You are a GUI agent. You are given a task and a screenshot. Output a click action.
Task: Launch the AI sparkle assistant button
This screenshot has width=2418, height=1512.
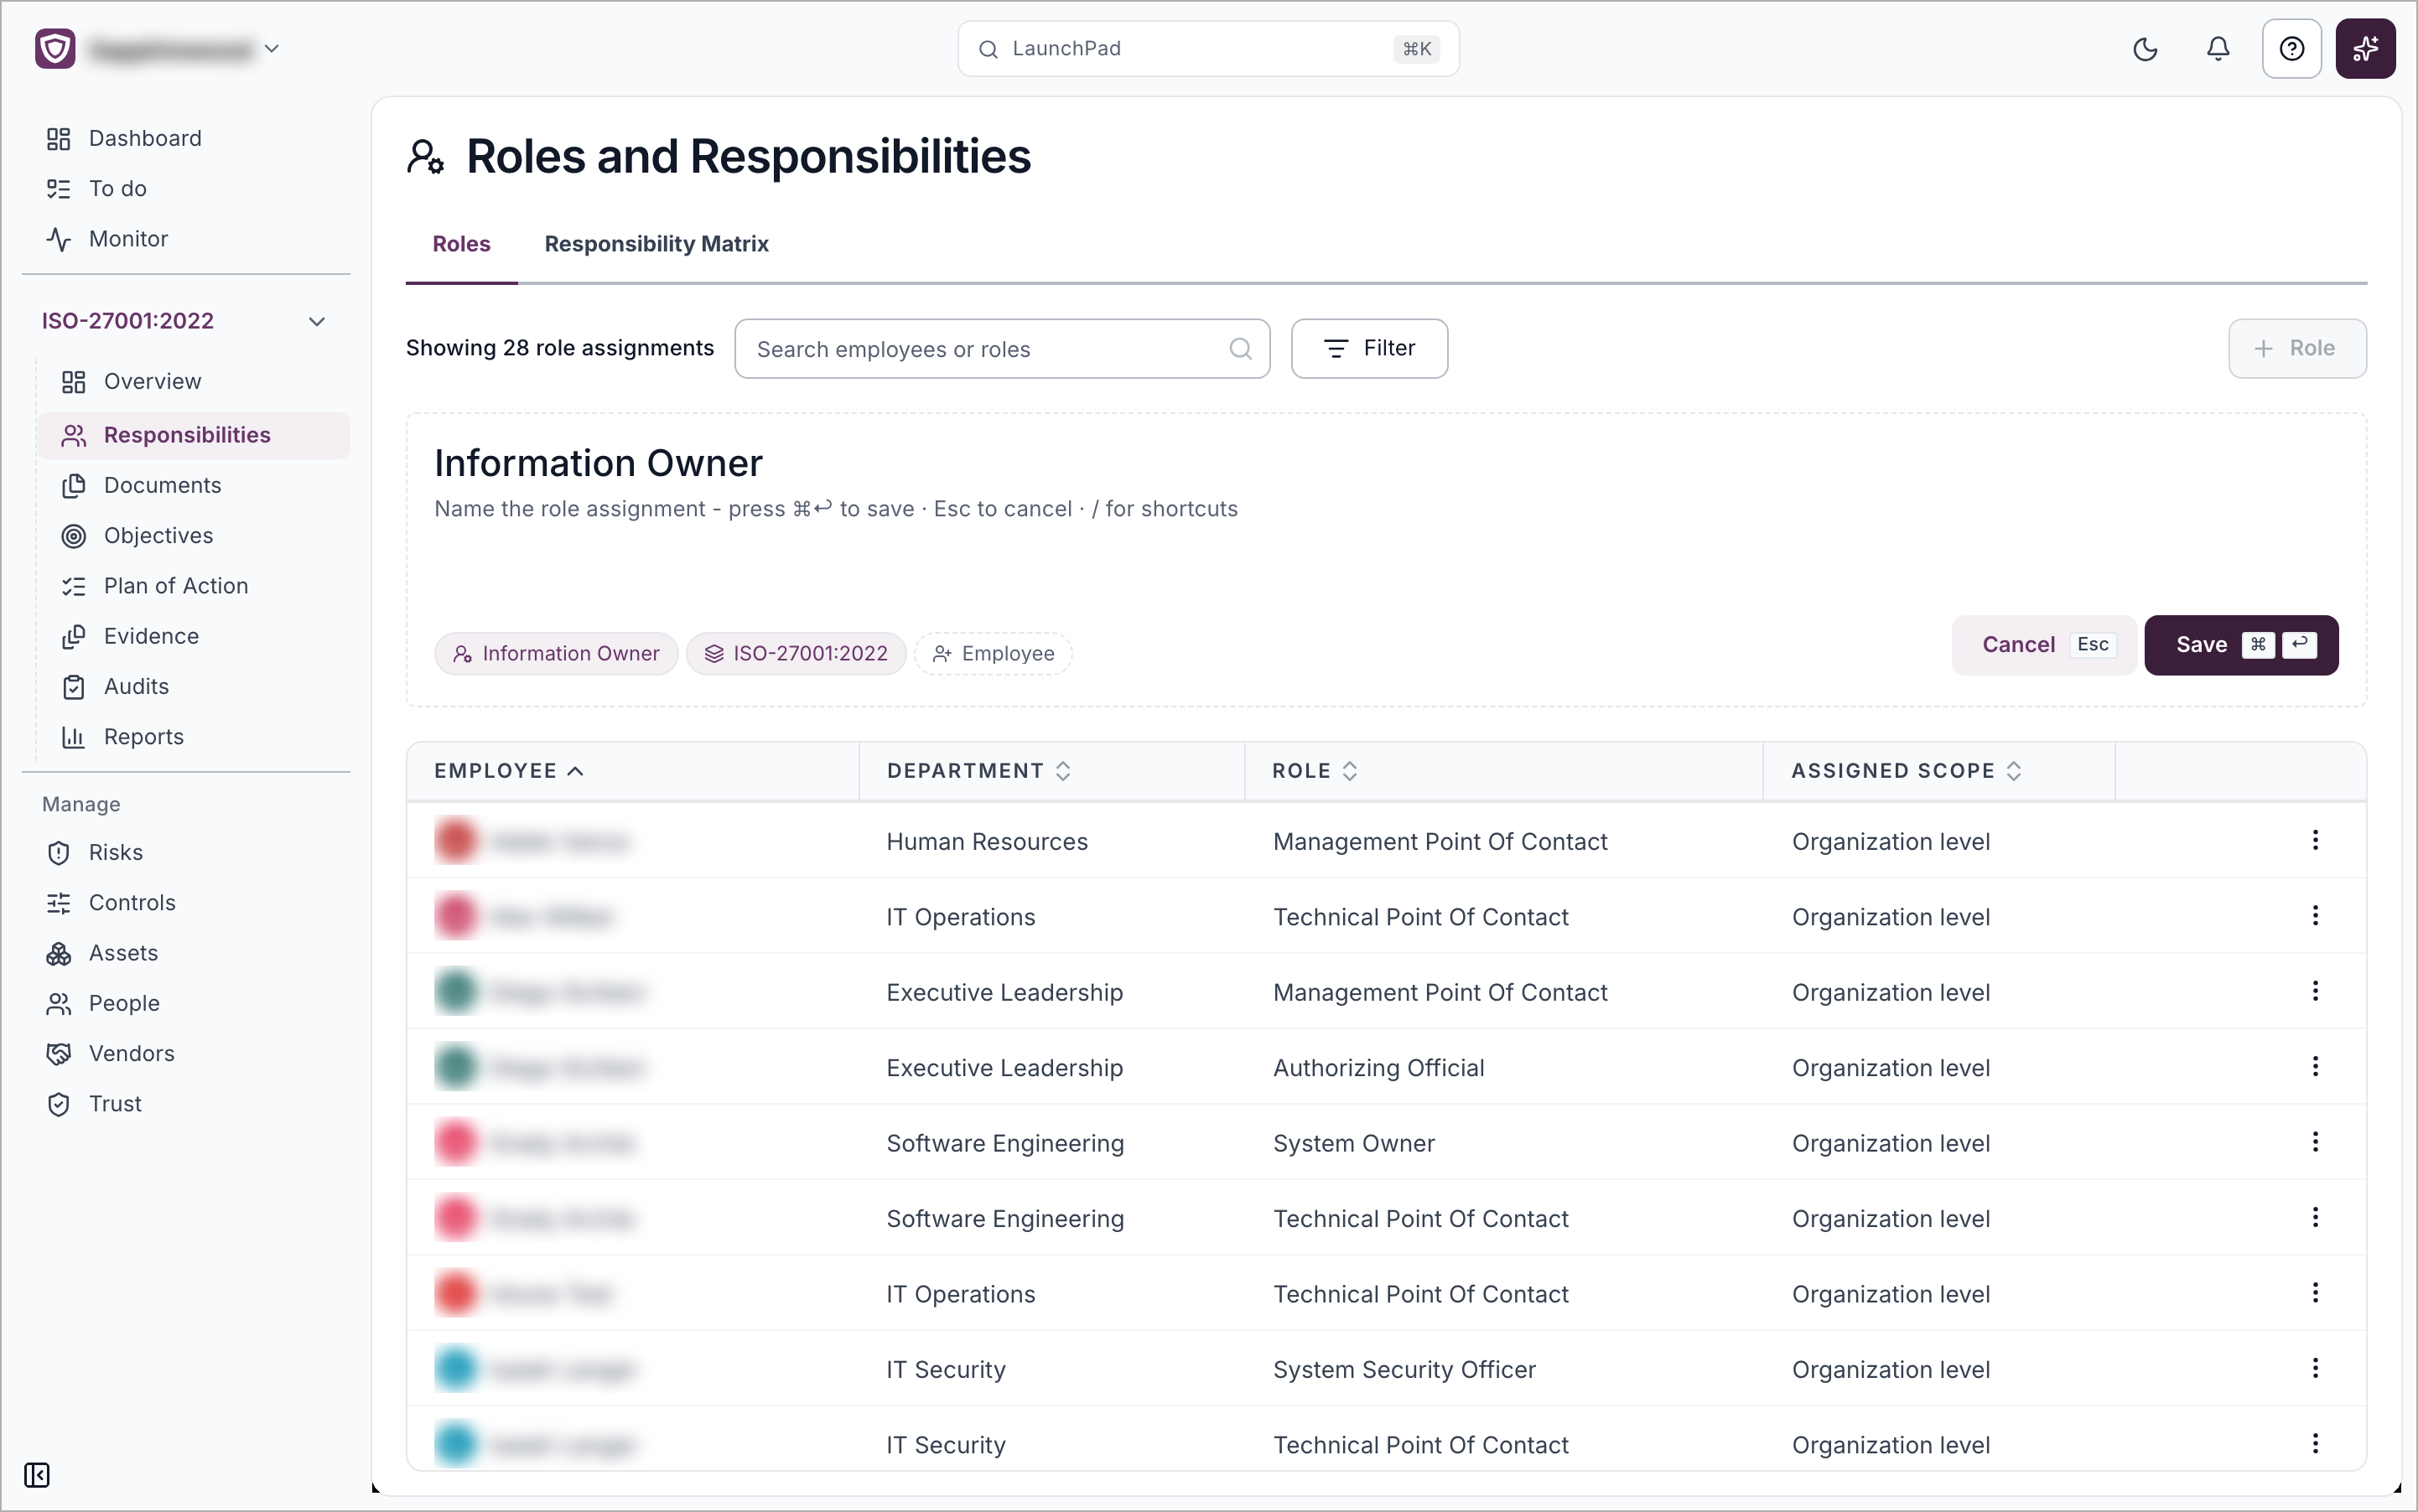click(x=2365, y=49)
